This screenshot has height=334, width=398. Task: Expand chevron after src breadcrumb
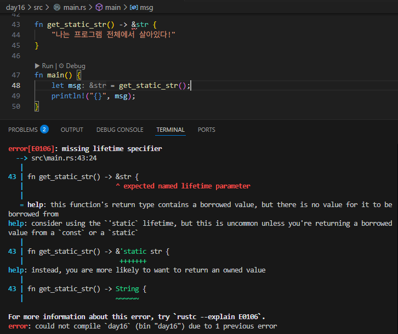[47, 7]
